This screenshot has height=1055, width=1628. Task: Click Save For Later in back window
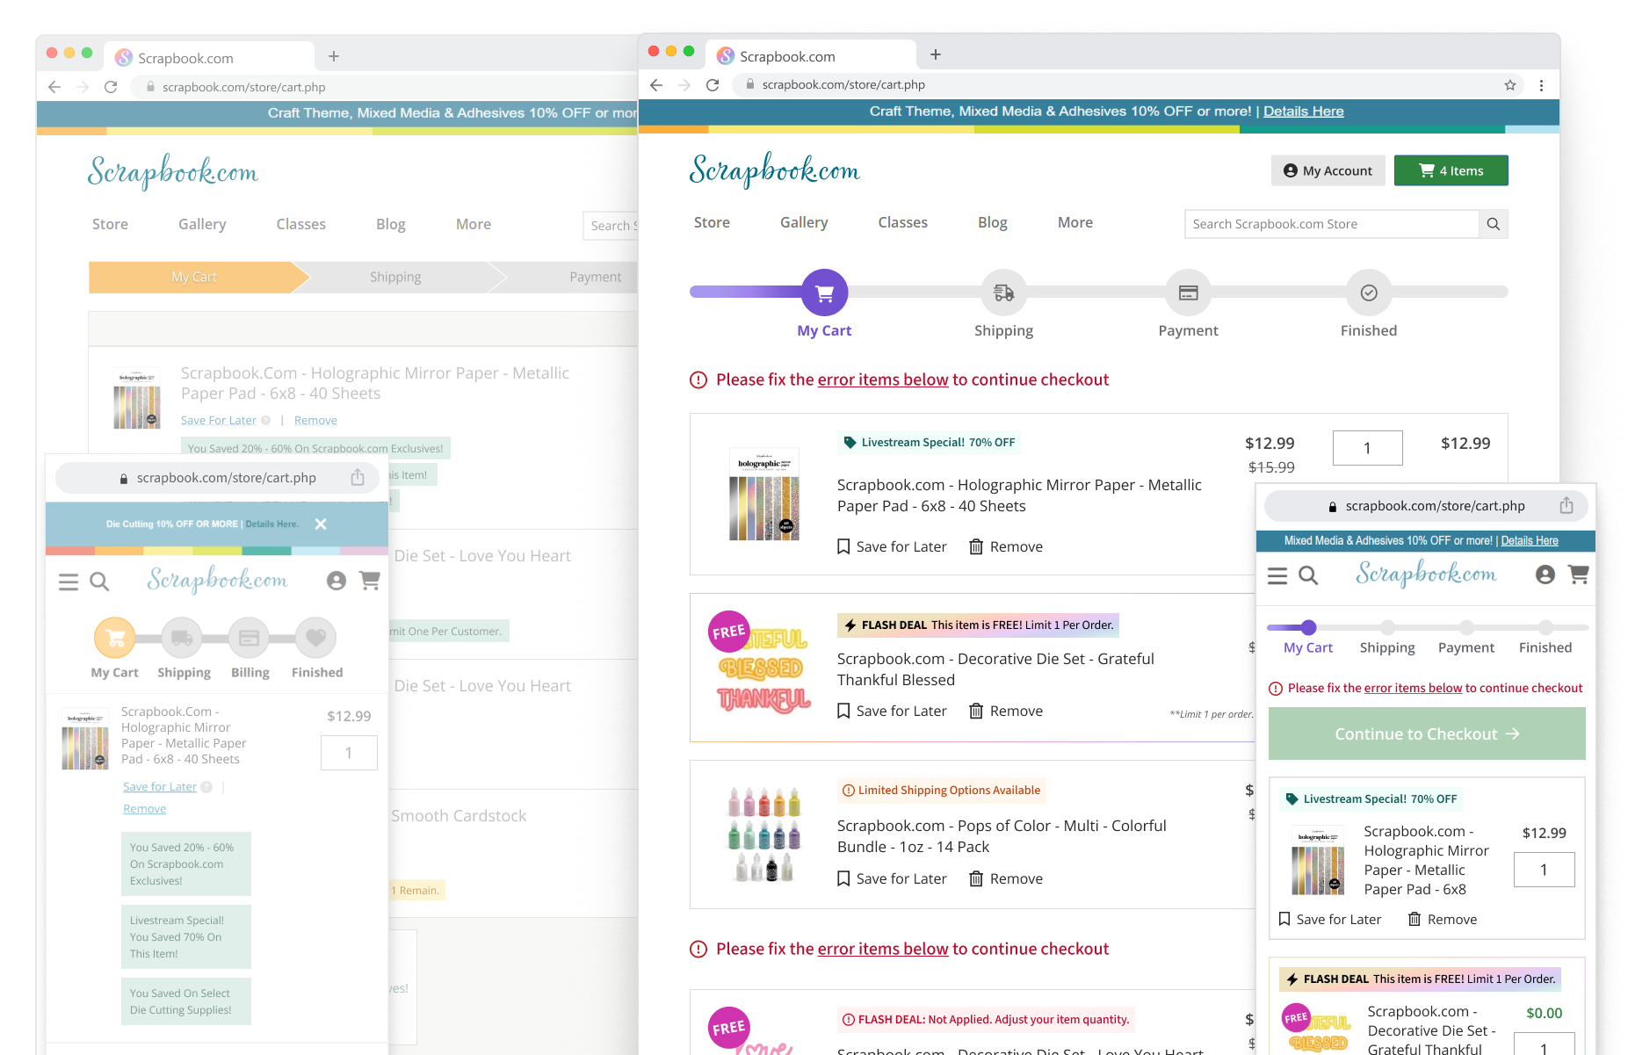219,421
